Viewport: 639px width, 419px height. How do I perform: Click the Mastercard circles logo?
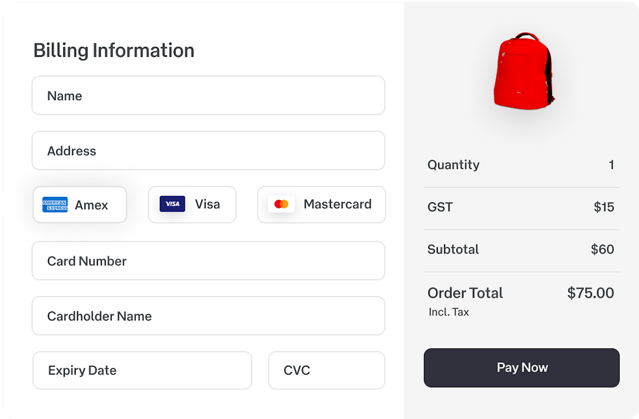point(281,203)
